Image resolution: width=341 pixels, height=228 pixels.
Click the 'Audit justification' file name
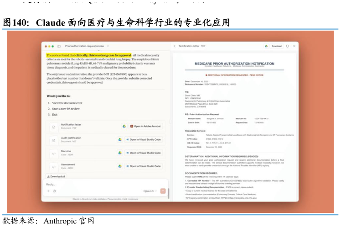pos(71,138)
